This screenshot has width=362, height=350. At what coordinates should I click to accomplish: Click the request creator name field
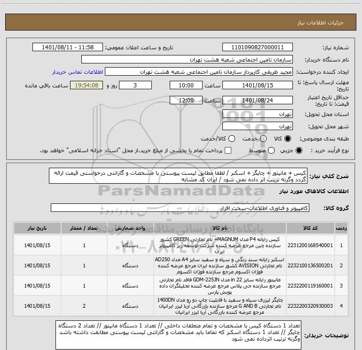pyautogui.click(x=199, y=72)
